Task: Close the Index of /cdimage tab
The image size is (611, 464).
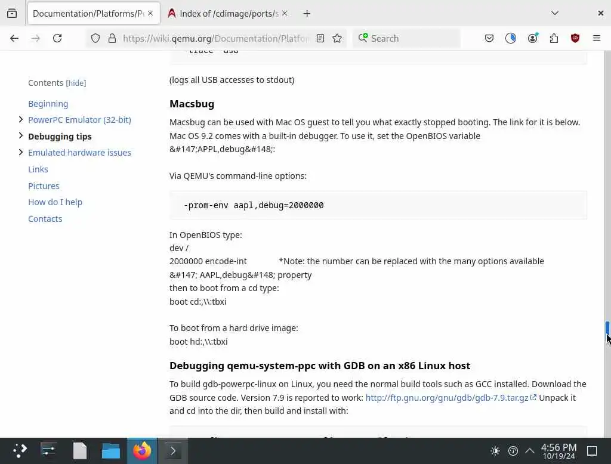Action: pyautogui.click(x=285, y=13)
